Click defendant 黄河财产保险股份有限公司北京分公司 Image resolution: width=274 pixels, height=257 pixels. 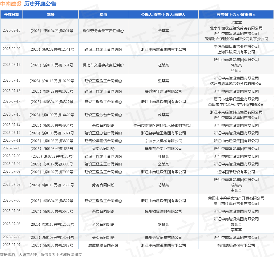pos(236,39)
